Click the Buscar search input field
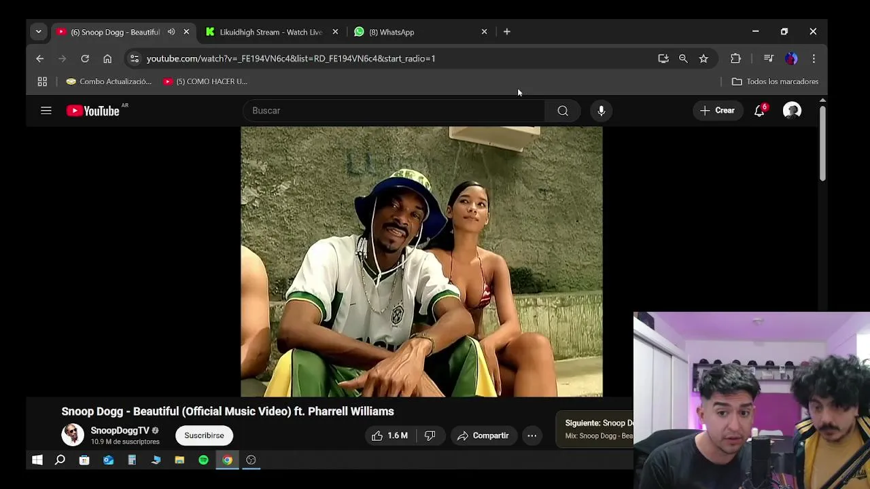This screenshot has width=870, height=489. click(394, 111)
